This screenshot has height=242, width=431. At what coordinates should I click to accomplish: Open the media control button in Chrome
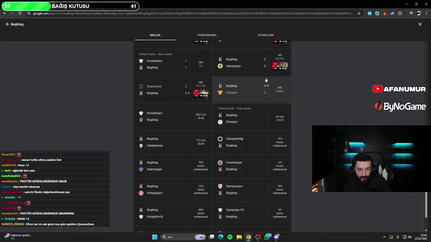[411, 13]
